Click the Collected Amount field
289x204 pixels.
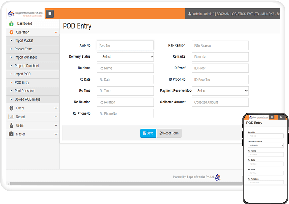[220, 102]
